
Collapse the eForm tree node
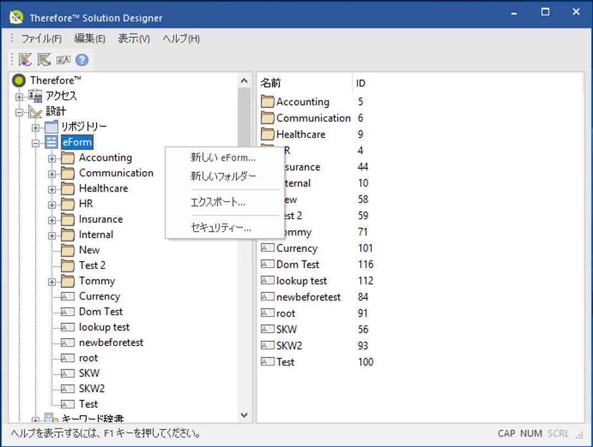(x=36, y=143)
